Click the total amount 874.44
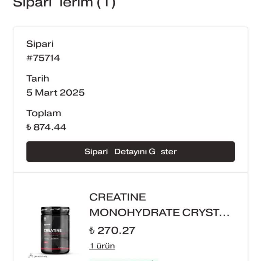 coord(50,127)
